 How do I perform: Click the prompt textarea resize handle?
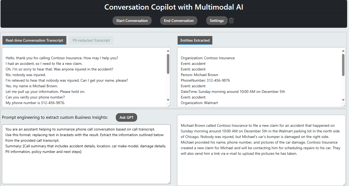(x=168, y=182)
